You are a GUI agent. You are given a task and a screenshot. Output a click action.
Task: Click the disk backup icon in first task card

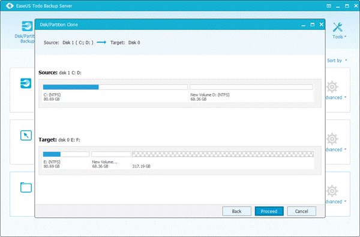point(26,83)
